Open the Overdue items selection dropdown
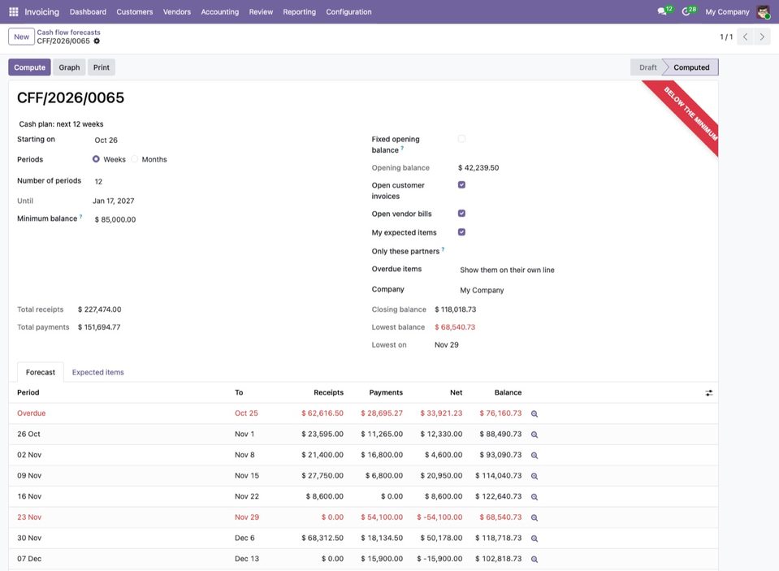This screenshot has height=571, width=779. click(584, 270)
